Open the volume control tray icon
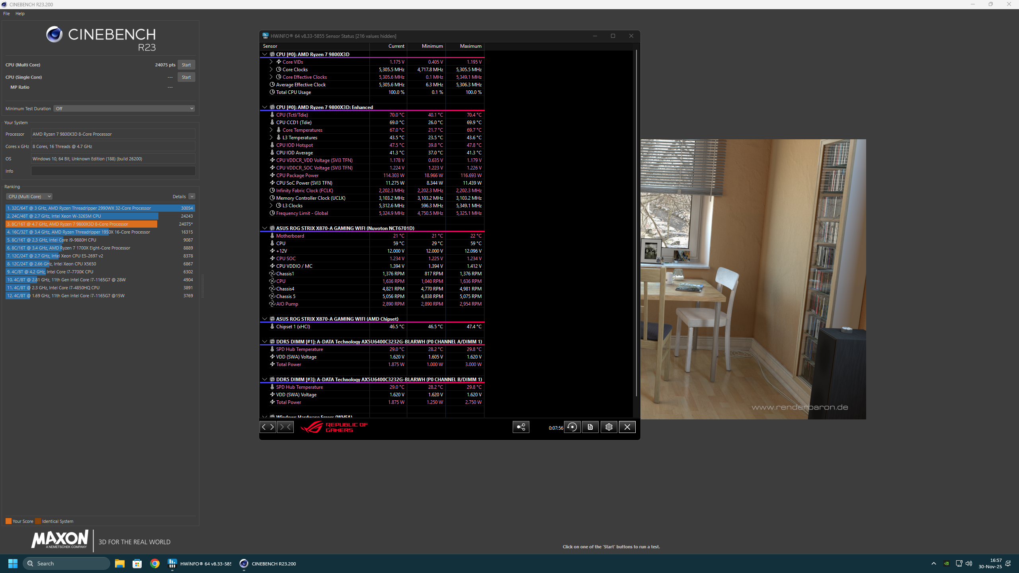The width and height of the screenshot is (1019, 573). pyautogui.click(x=969, y=563)
